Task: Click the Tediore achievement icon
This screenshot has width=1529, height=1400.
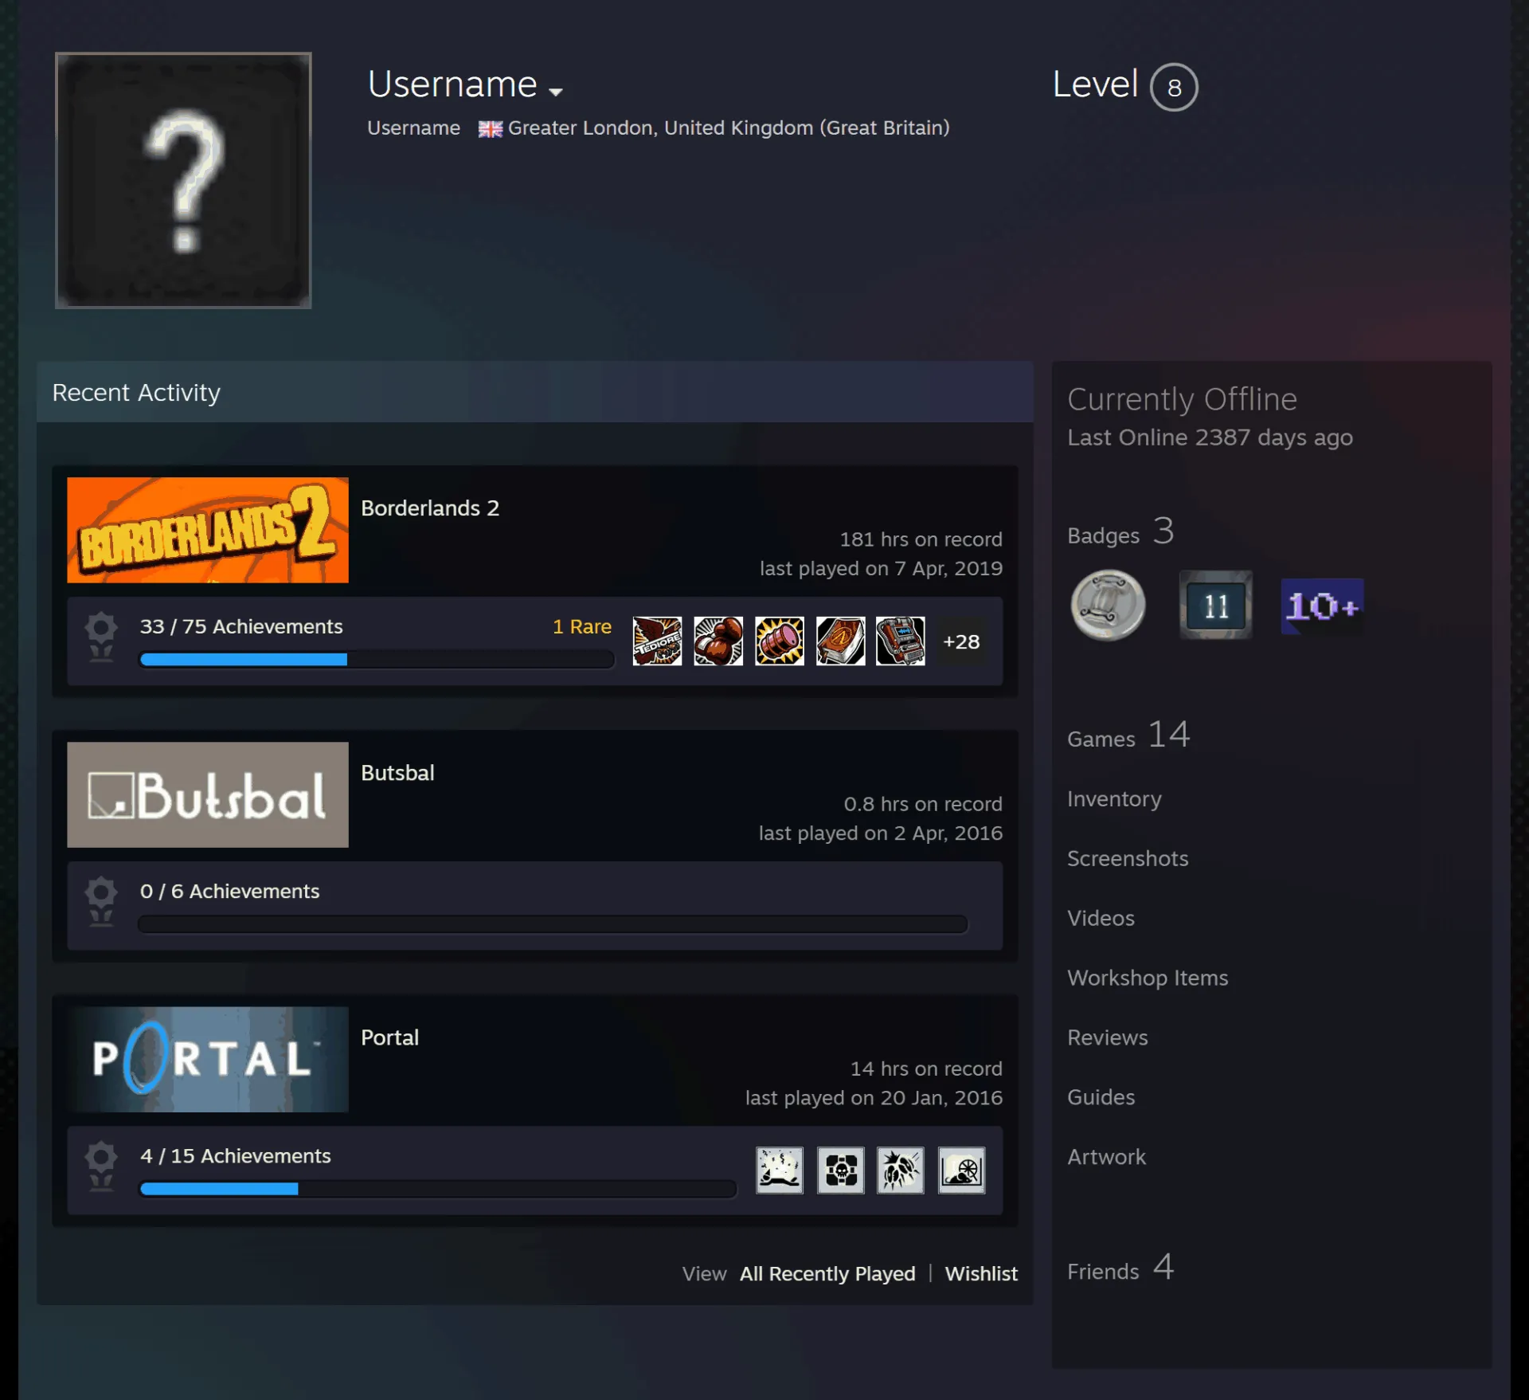Action: 657,641
